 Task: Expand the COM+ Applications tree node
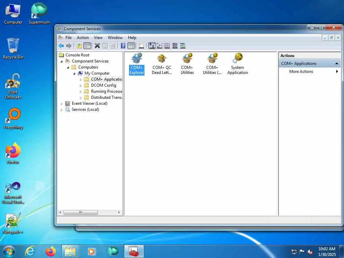[x=81, y=79]
